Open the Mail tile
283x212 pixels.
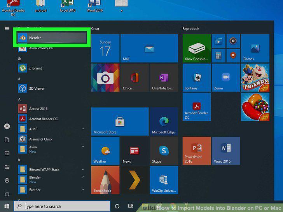tap(149, 48)
